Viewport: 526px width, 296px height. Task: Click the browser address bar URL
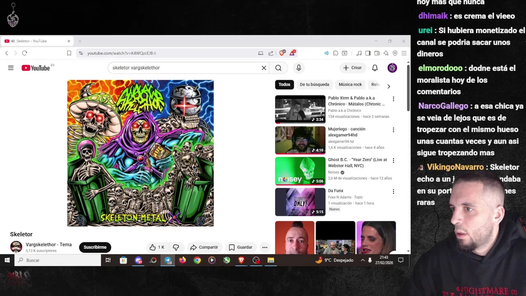(x=121, y=53)
